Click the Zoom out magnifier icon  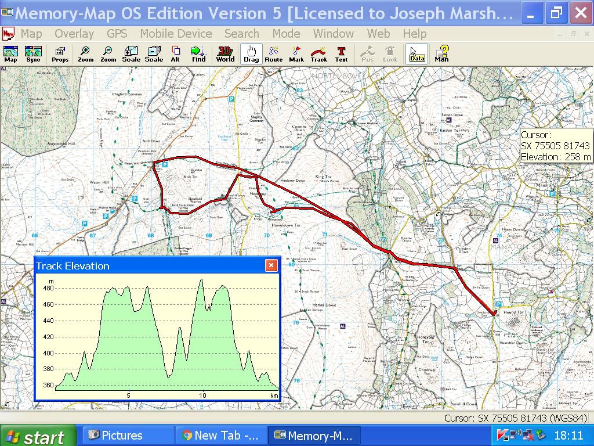(x=108, y=54)
